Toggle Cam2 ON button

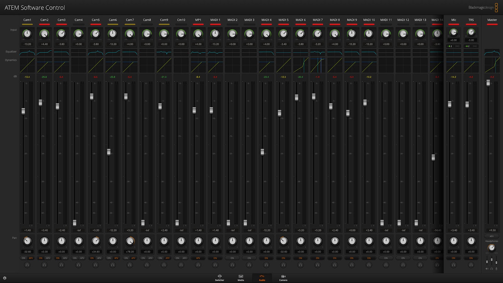click(x=41, y=258)
